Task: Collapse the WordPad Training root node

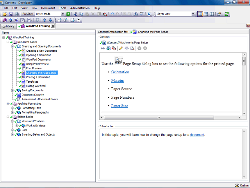Action: [4, 38]
